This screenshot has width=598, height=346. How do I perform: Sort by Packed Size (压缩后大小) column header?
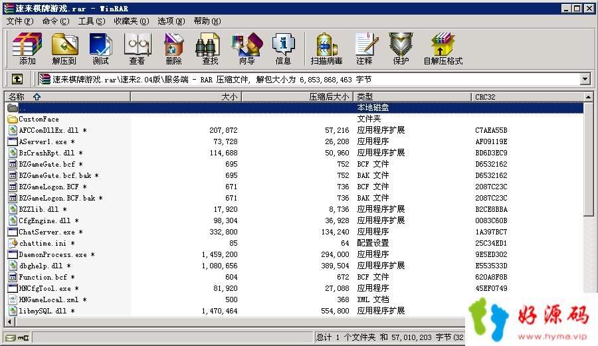(298, 97)
